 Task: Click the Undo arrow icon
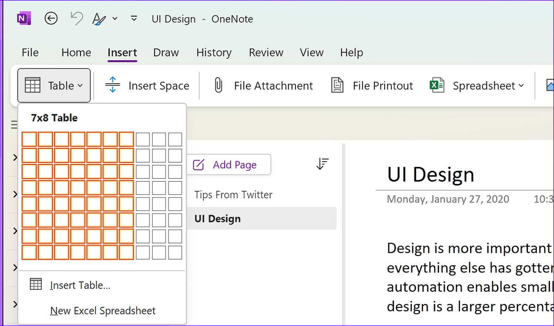click(76, 18)
